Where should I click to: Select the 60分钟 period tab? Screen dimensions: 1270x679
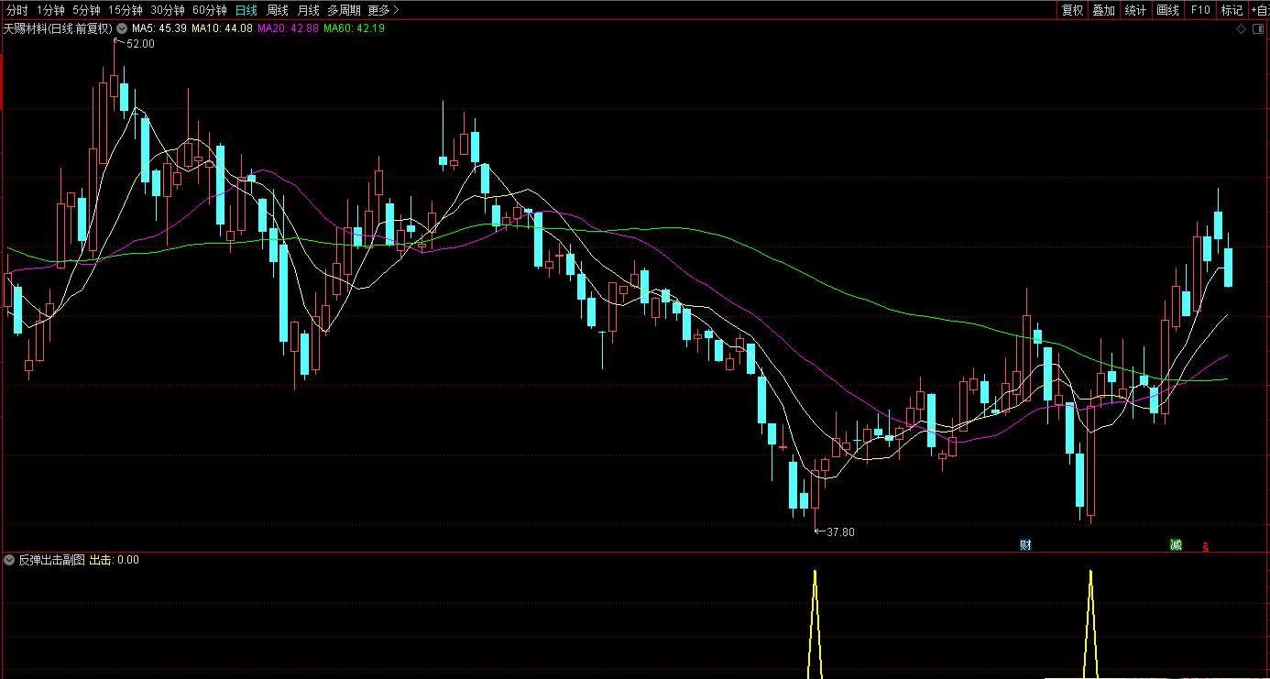209,10
